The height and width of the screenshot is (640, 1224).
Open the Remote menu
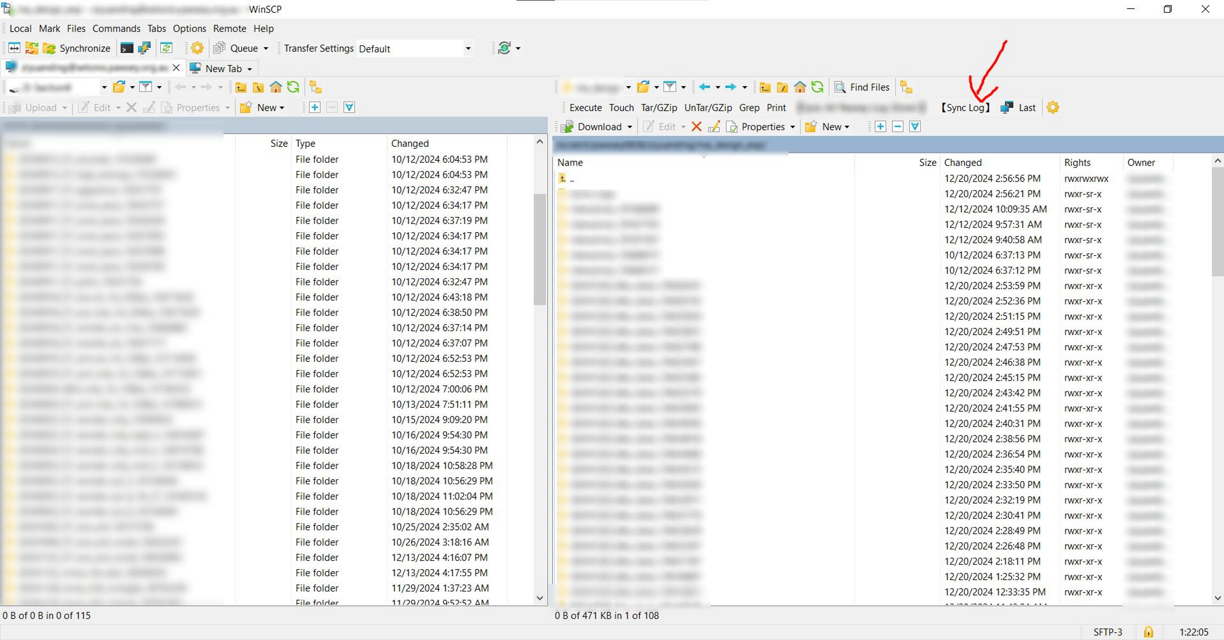tap(229, 29)
